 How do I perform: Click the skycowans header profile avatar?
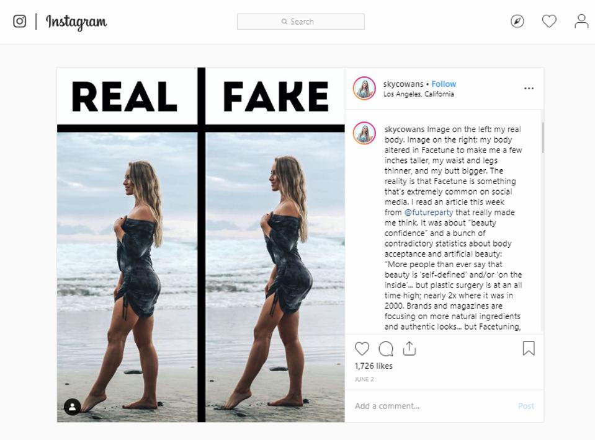(x=364, y=88)
